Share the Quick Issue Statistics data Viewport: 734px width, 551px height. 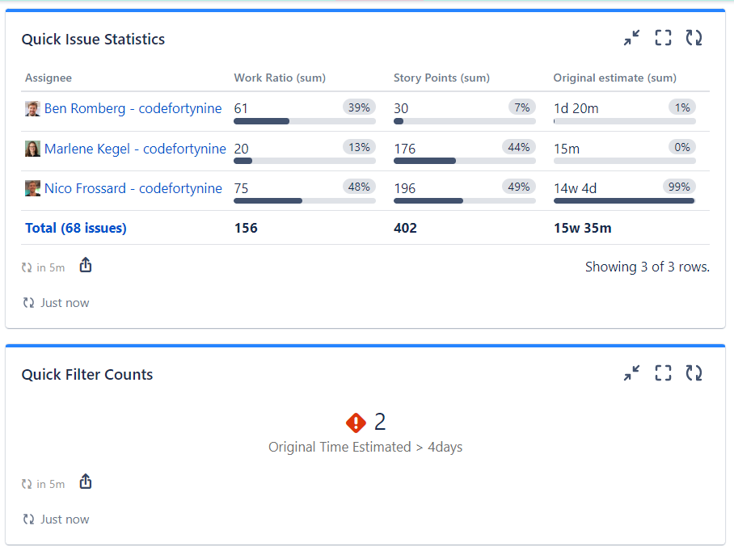click(x=86, y=263)
